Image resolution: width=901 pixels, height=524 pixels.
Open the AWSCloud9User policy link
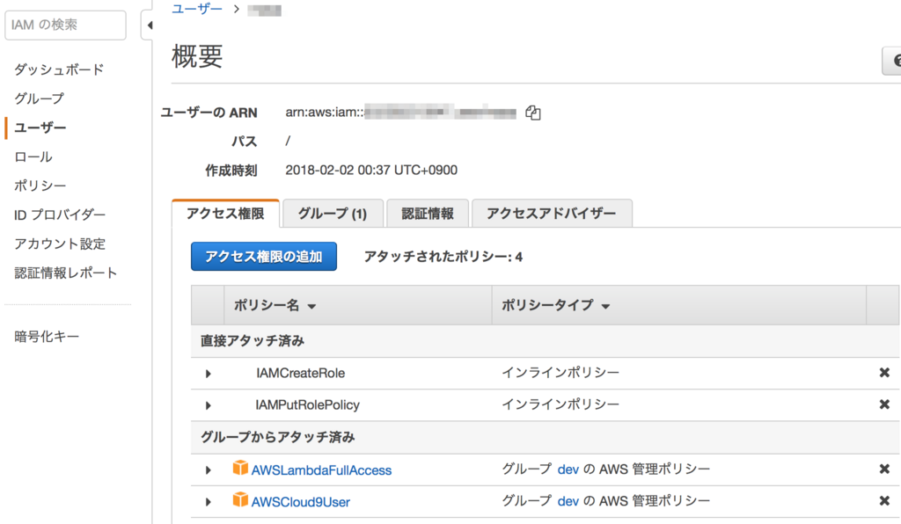(x=301, y=502)
